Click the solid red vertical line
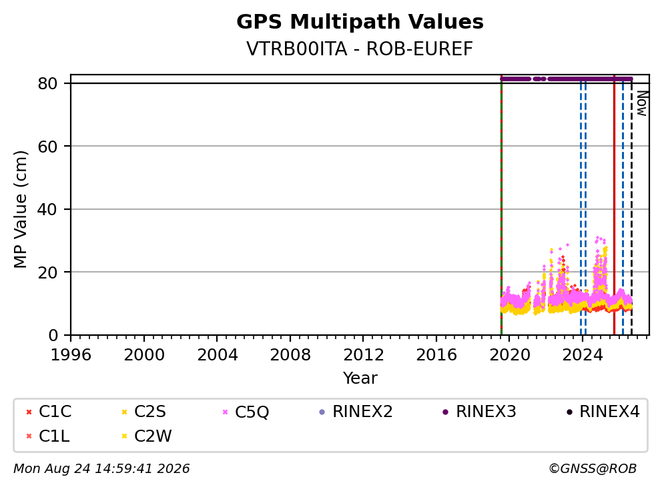The height and width of the screenshot is (489, 662). [x=615, y=205]
